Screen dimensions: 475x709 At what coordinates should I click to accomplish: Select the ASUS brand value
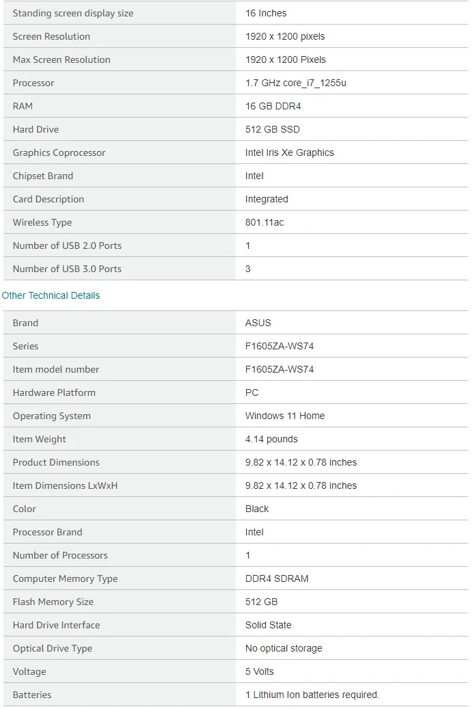258,323
